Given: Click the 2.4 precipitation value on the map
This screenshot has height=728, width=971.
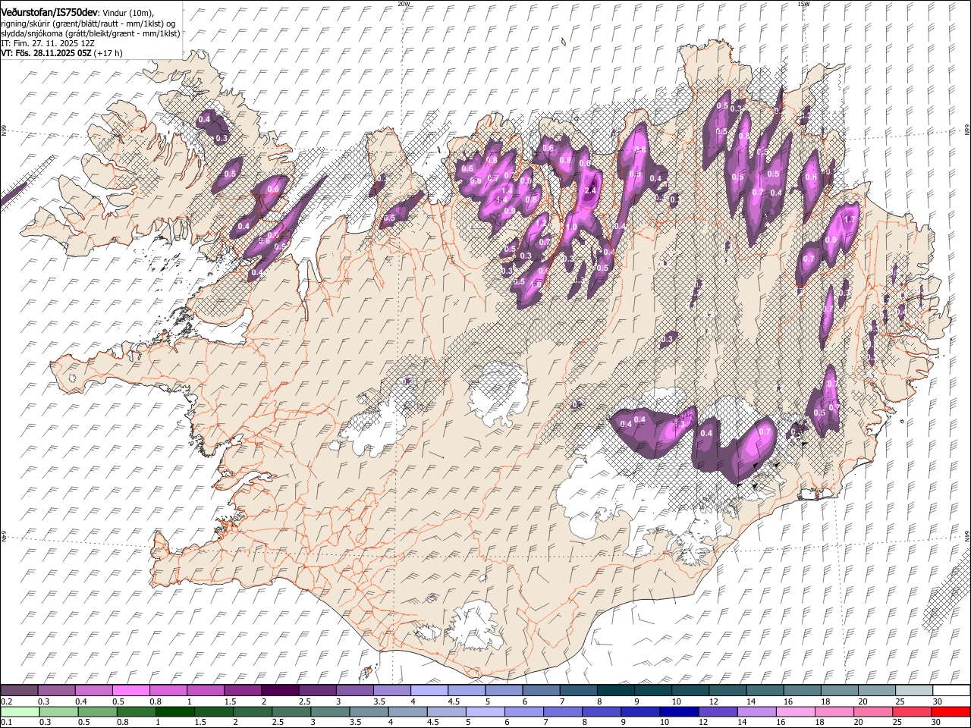Looking at the screenshot, I should click(x=591, y=190).
